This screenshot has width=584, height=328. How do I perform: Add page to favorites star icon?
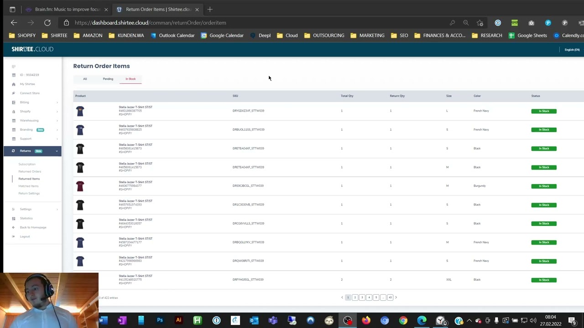click(x=480, y=23)
